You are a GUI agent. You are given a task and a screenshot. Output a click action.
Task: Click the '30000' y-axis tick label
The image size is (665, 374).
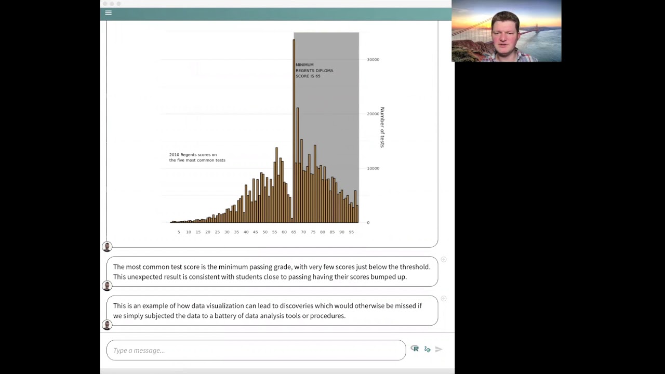coord(373,60)
